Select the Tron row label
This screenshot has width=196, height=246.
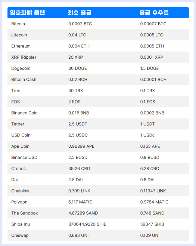coord(16,91)
